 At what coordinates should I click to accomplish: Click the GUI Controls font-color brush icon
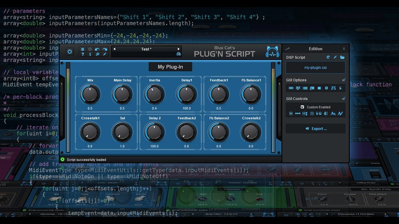(340, 114)
